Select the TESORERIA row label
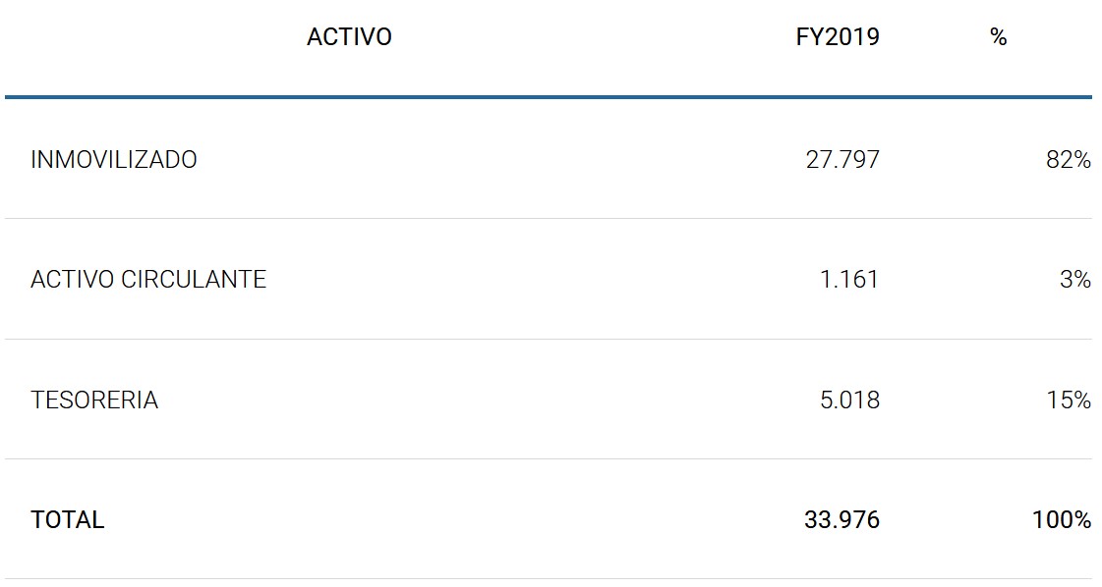1102x587 pixels. coord(94,400)
